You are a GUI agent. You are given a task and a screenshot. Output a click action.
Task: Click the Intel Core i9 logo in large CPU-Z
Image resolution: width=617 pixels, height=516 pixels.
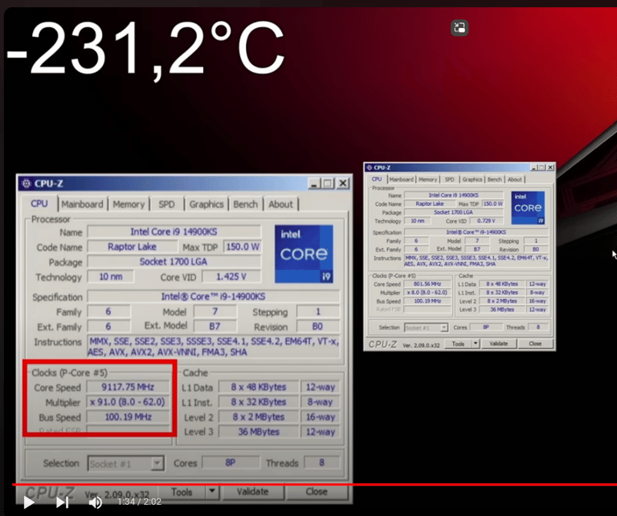304,254
